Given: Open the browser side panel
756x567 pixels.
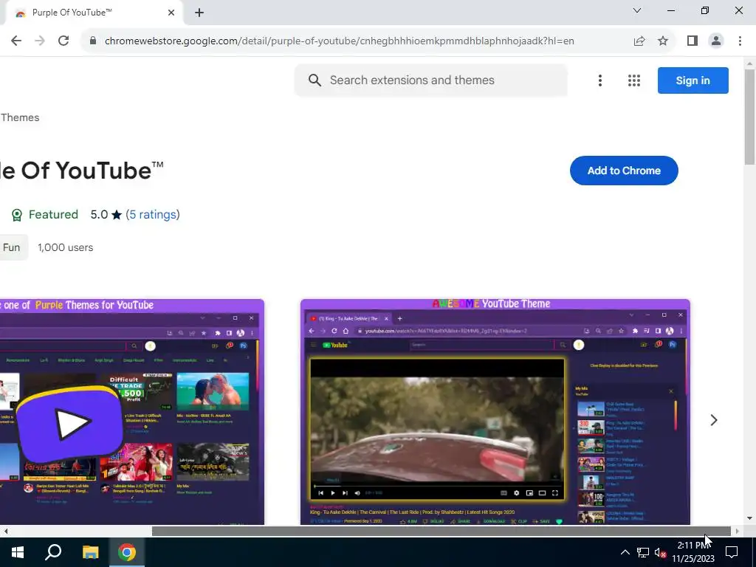Looking at the screenshot, I should (x=693, y=41).
